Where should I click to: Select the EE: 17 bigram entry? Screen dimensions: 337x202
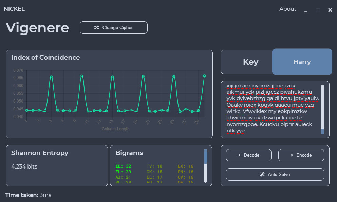154,177
